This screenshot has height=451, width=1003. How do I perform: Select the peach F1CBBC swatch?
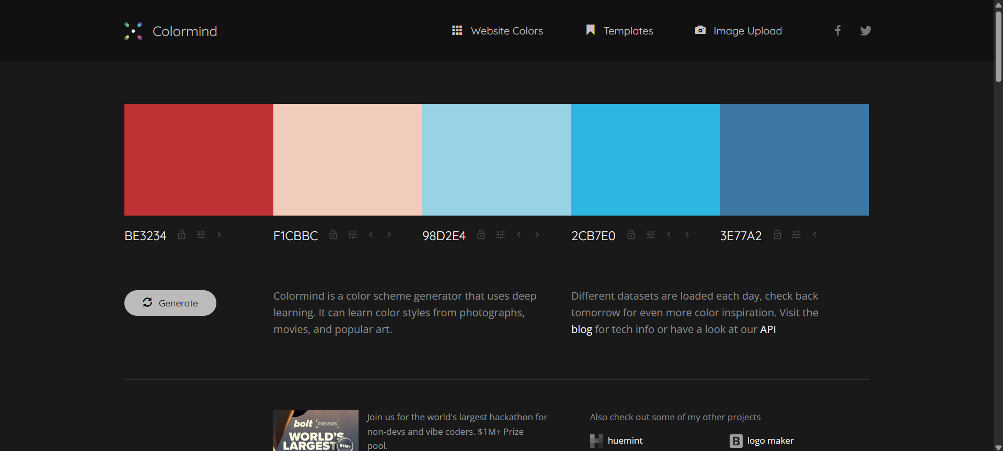[x=348, y=160]
